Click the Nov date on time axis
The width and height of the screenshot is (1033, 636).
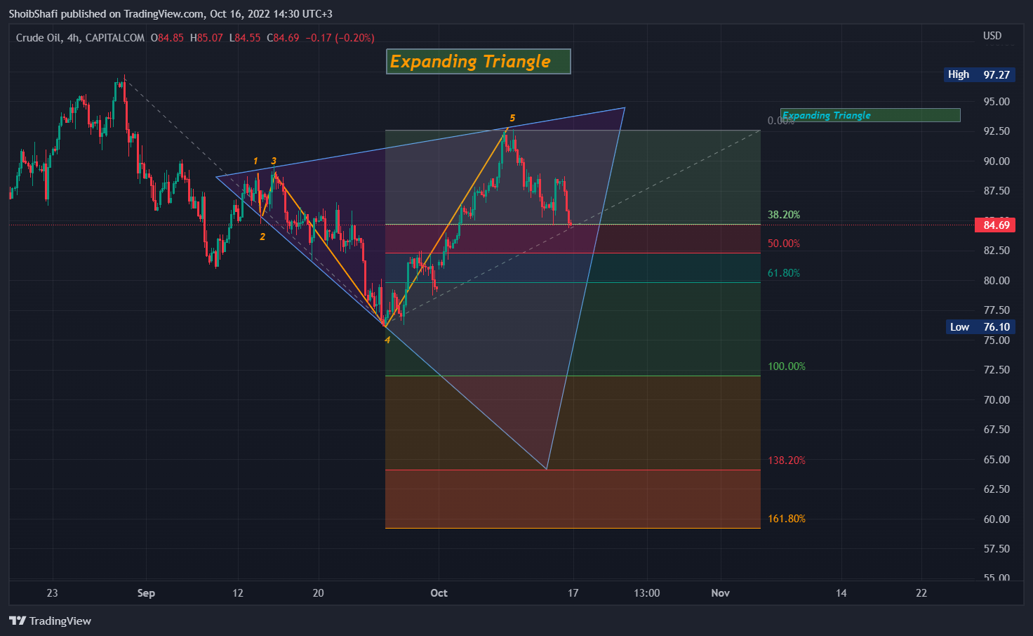coord(720,593)
